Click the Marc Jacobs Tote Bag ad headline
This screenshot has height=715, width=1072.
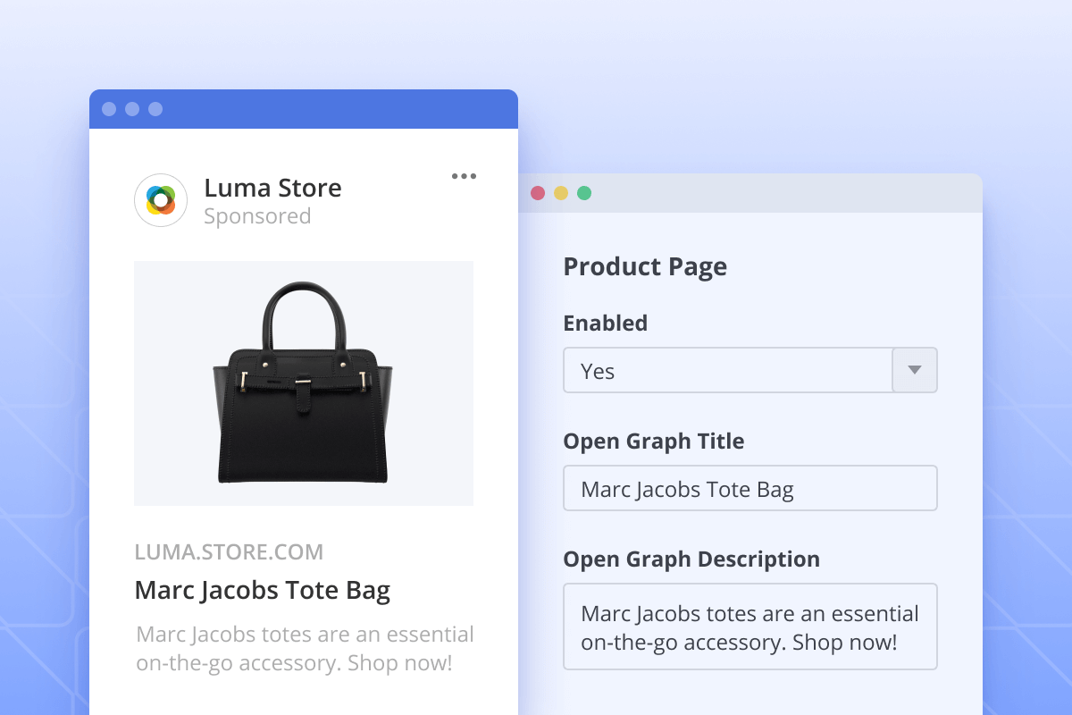click(262, 591)
